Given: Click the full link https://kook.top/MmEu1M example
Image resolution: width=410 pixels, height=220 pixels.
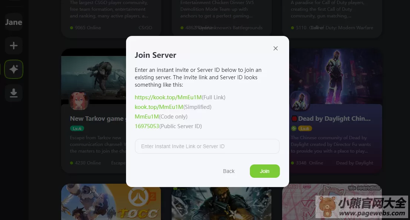Looking at the screenshot, I should (168, 97).
